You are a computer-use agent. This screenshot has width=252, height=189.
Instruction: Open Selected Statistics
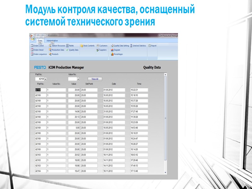138,46
